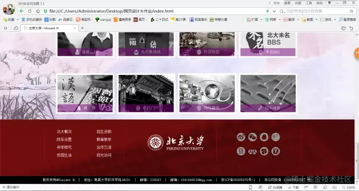Open the 工具 menu
The image size is (359, 191).
pos(309,3)
